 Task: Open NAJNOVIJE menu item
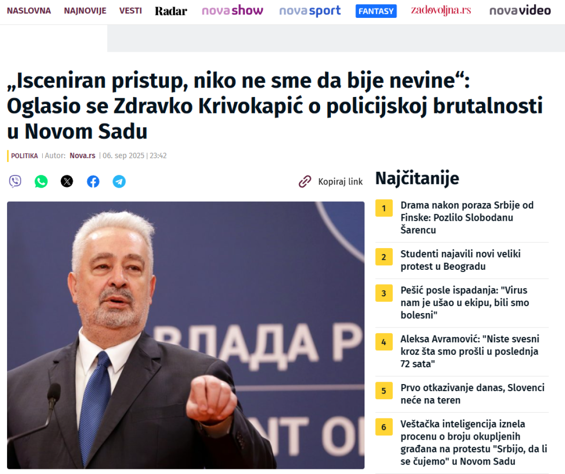[85, 10]
